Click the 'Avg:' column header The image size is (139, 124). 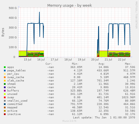point(102,64)
